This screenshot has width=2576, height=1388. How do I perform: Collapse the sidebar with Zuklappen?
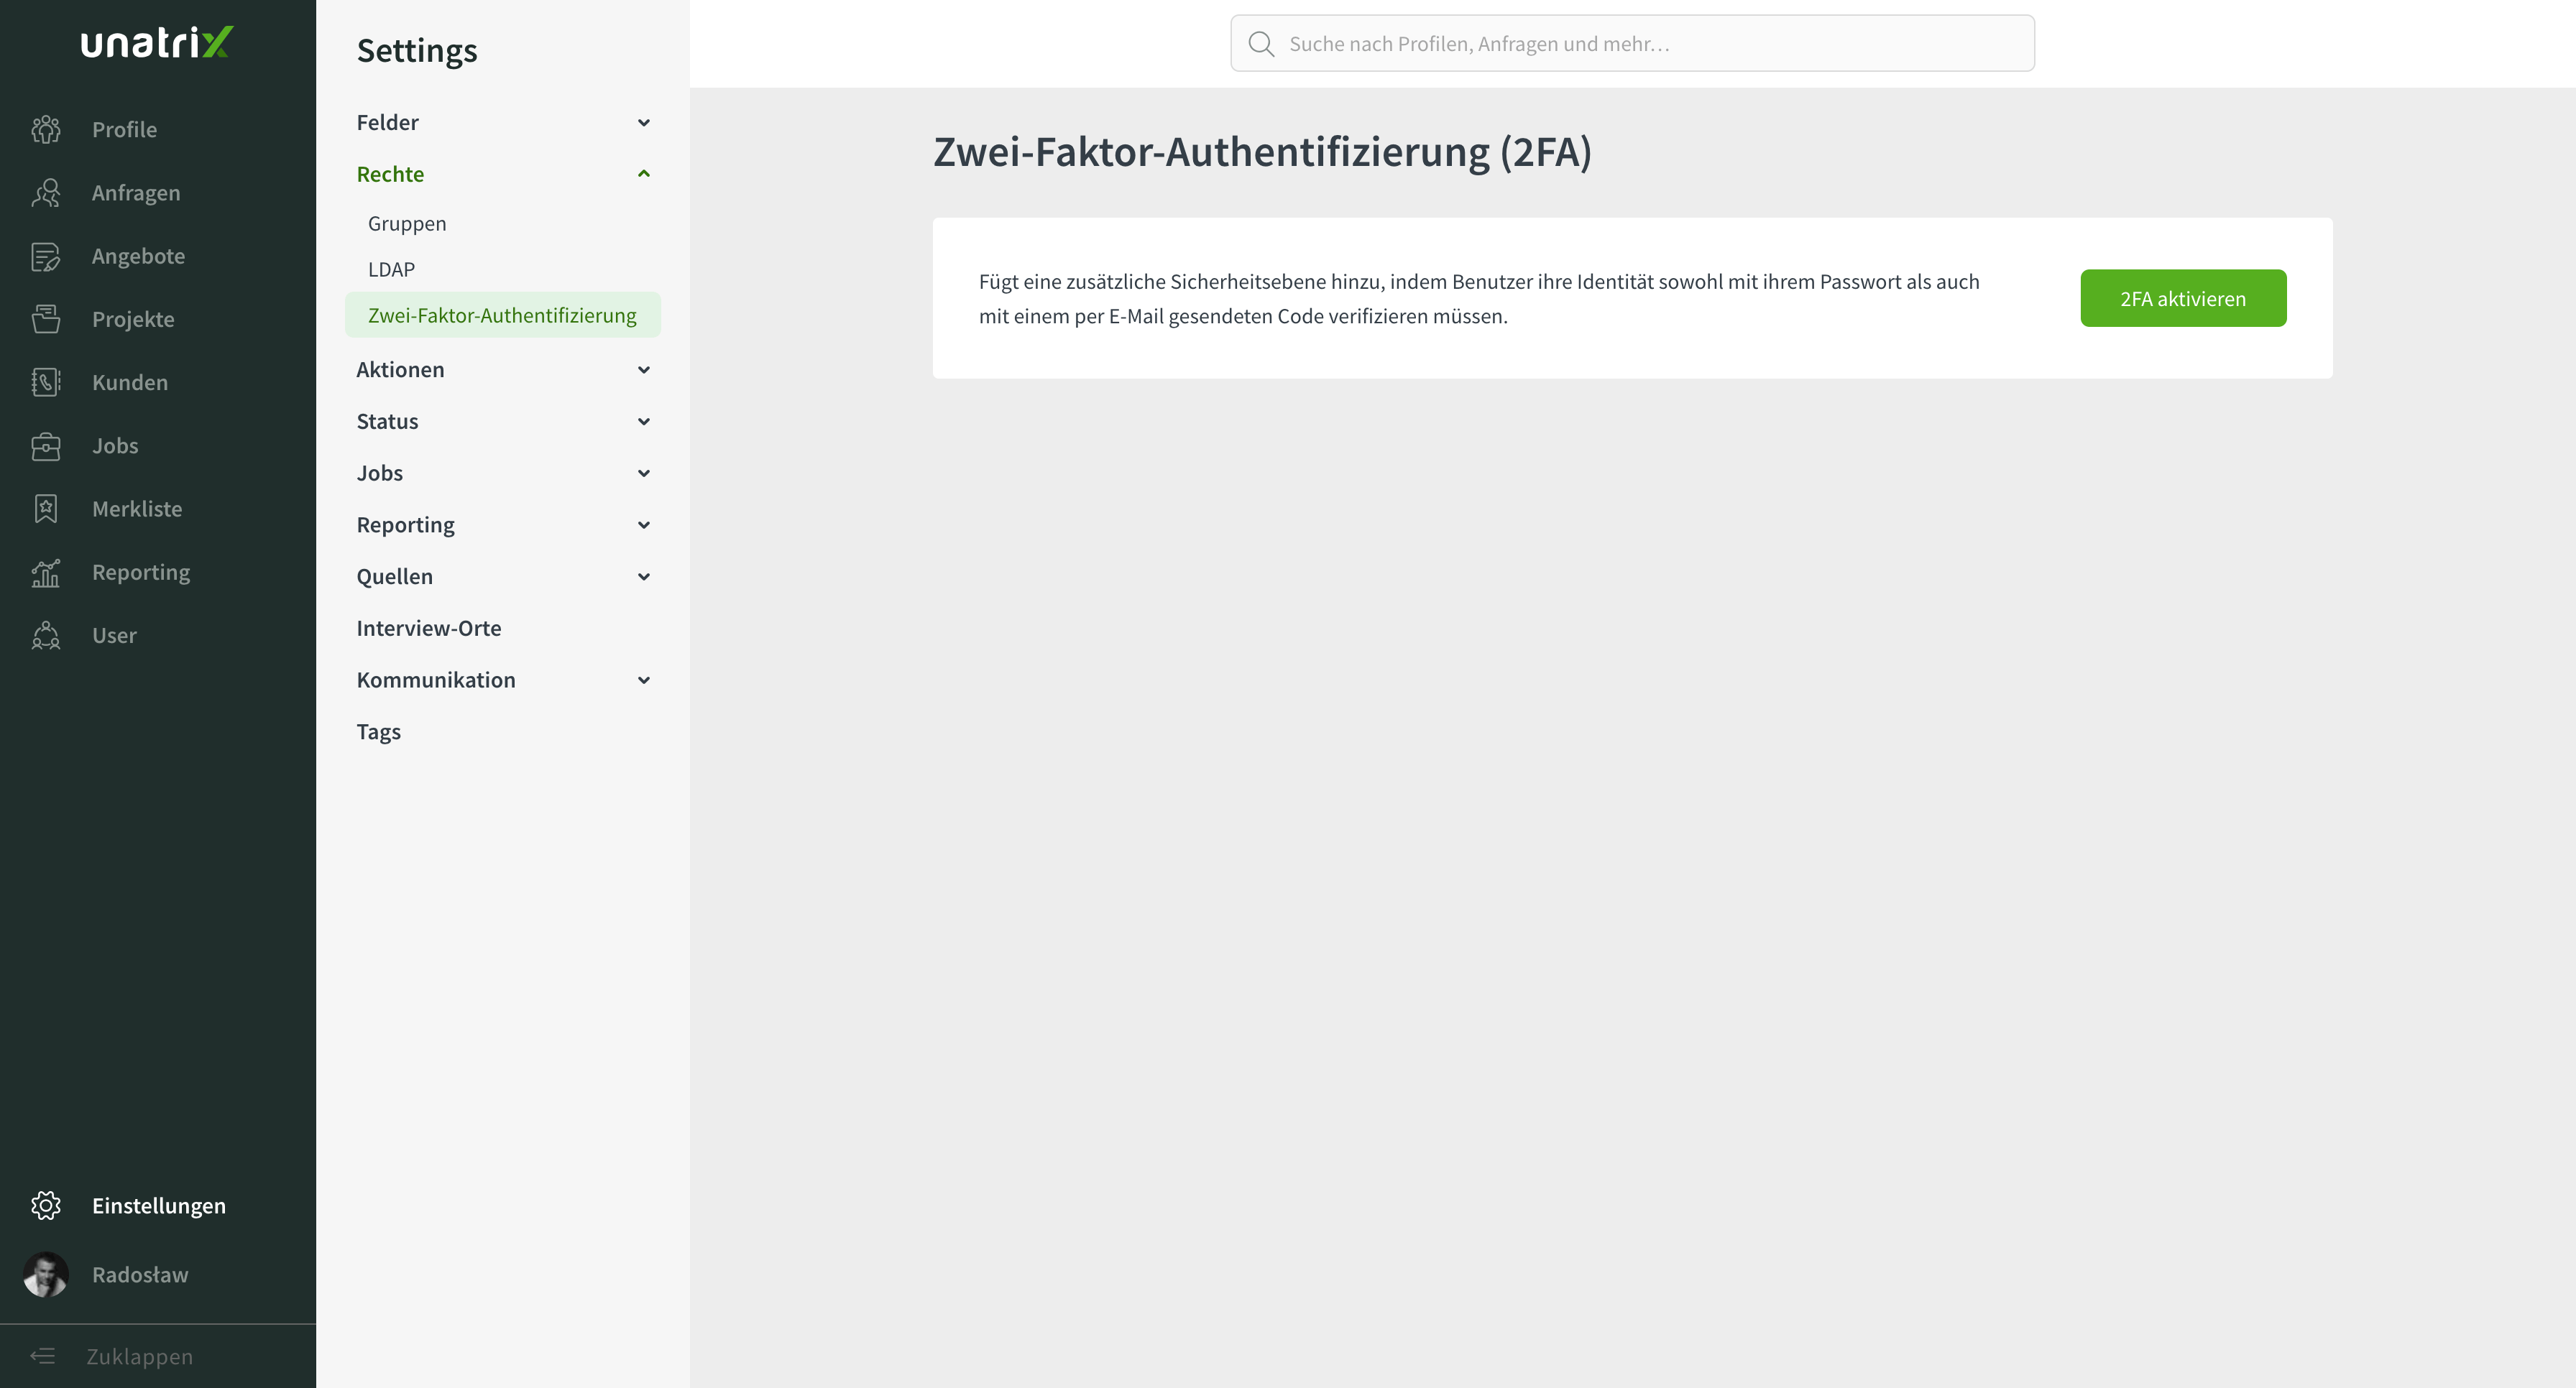click(139, 1355)
